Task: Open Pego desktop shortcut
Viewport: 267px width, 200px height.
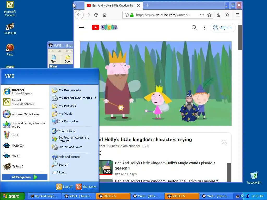Action: 10,50
